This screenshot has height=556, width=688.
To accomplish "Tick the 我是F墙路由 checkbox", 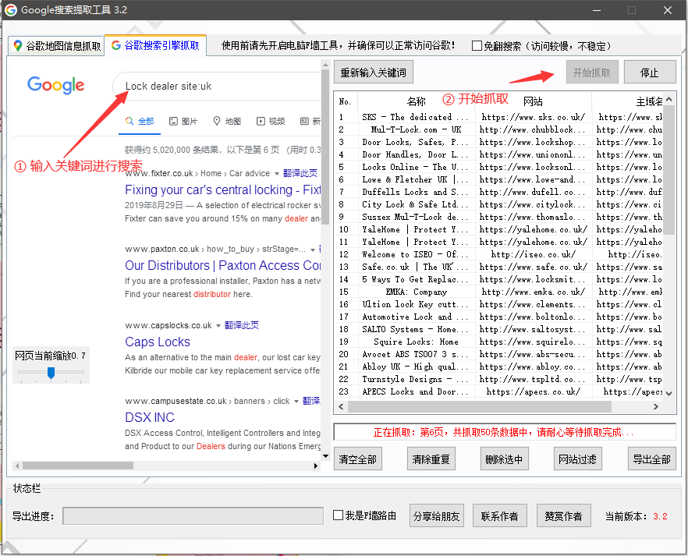I will 338,515.
